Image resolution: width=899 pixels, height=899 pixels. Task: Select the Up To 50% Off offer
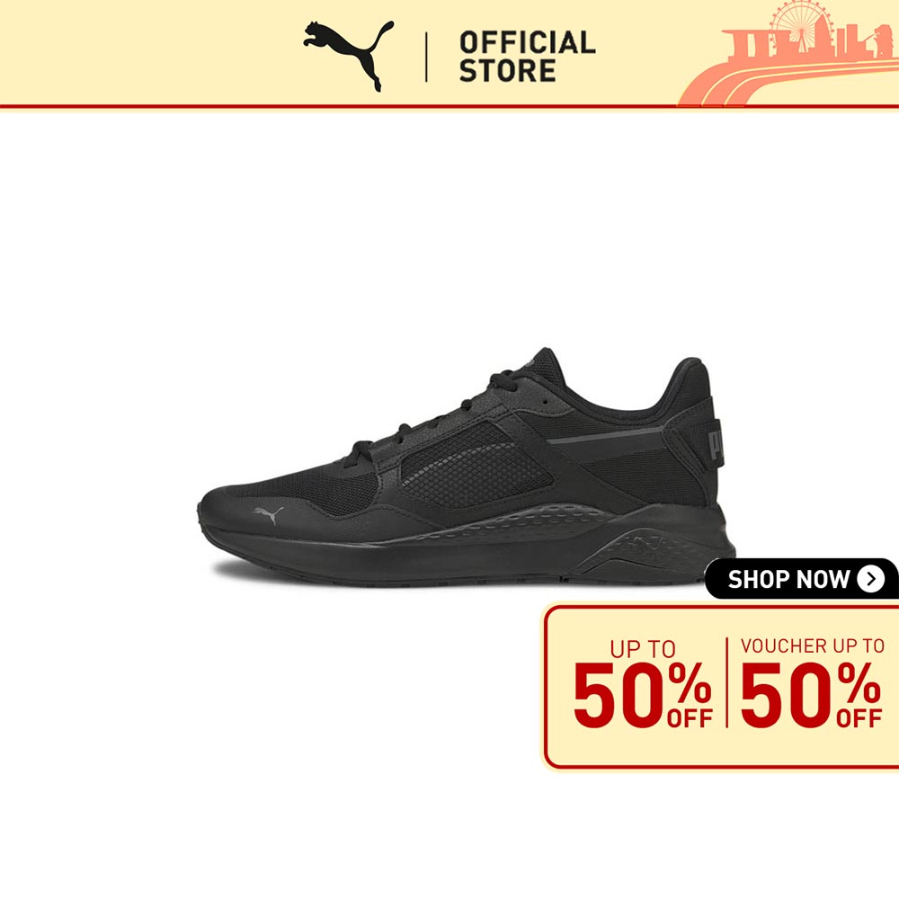pos(643,684)
